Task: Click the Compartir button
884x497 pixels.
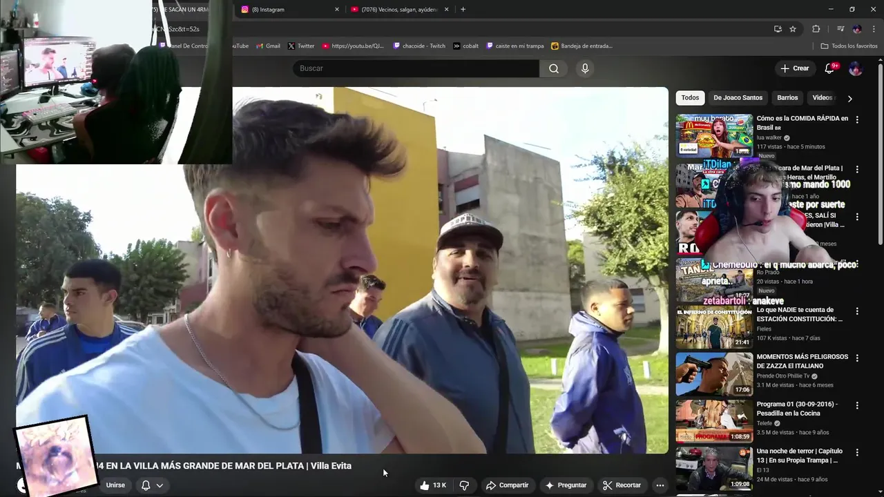Action: [x=507, y=485]
